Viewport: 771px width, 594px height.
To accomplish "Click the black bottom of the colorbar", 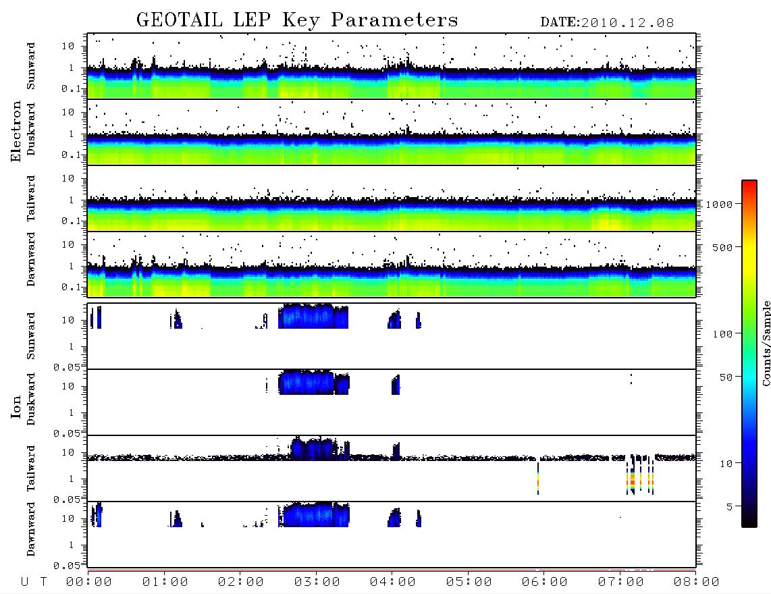I will [x=749, y=521].
